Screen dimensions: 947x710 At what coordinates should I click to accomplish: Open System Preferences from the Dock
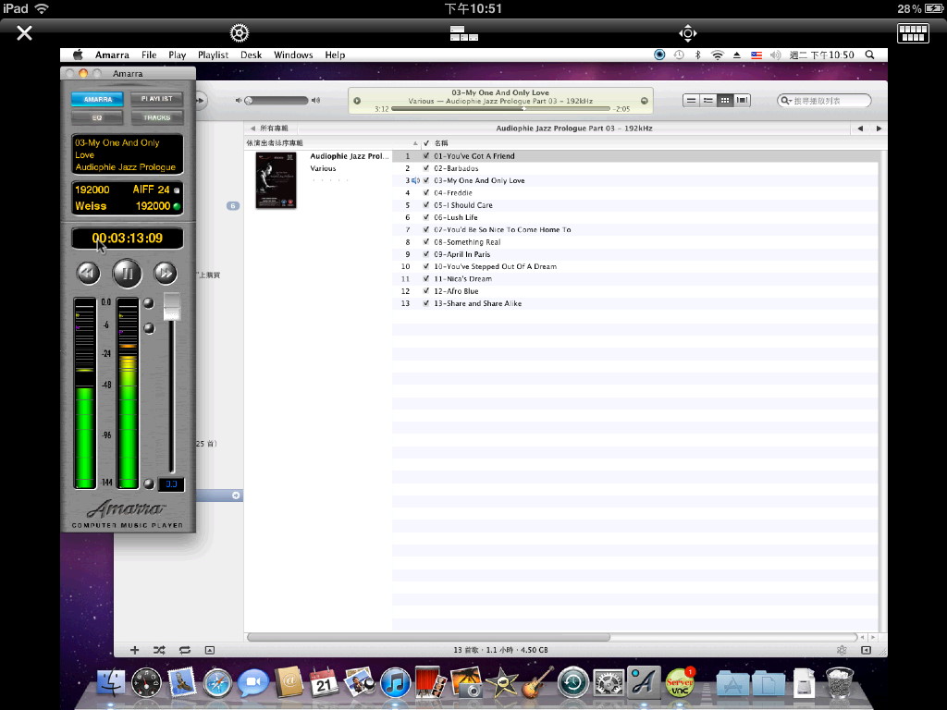click(x=609, y=683)
